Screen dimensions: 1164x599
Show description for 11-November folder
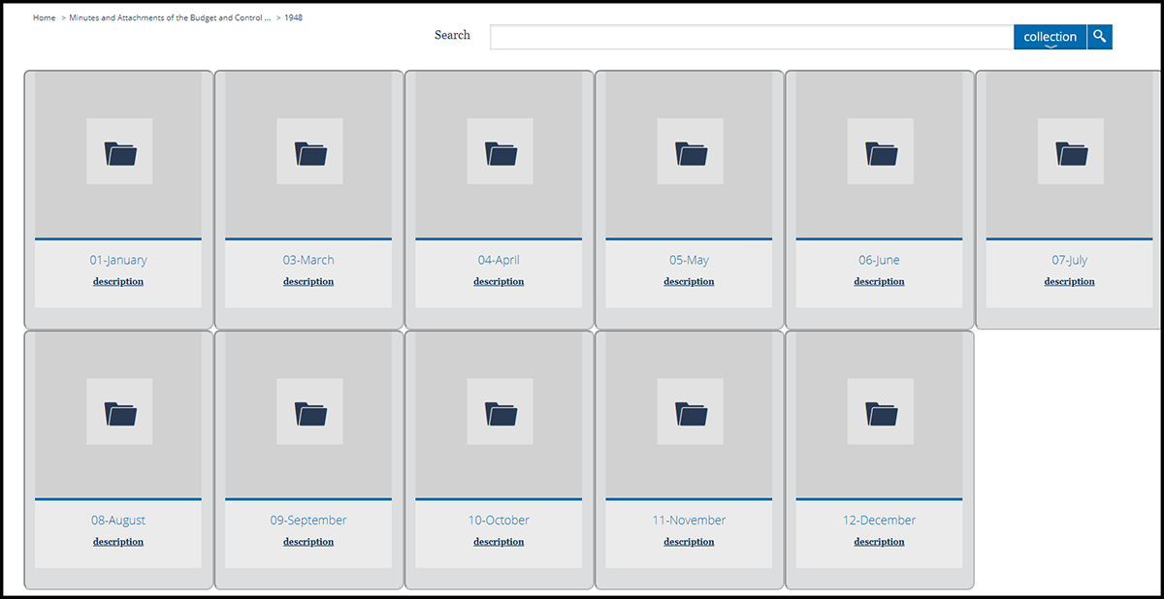[x=689, y=542]
